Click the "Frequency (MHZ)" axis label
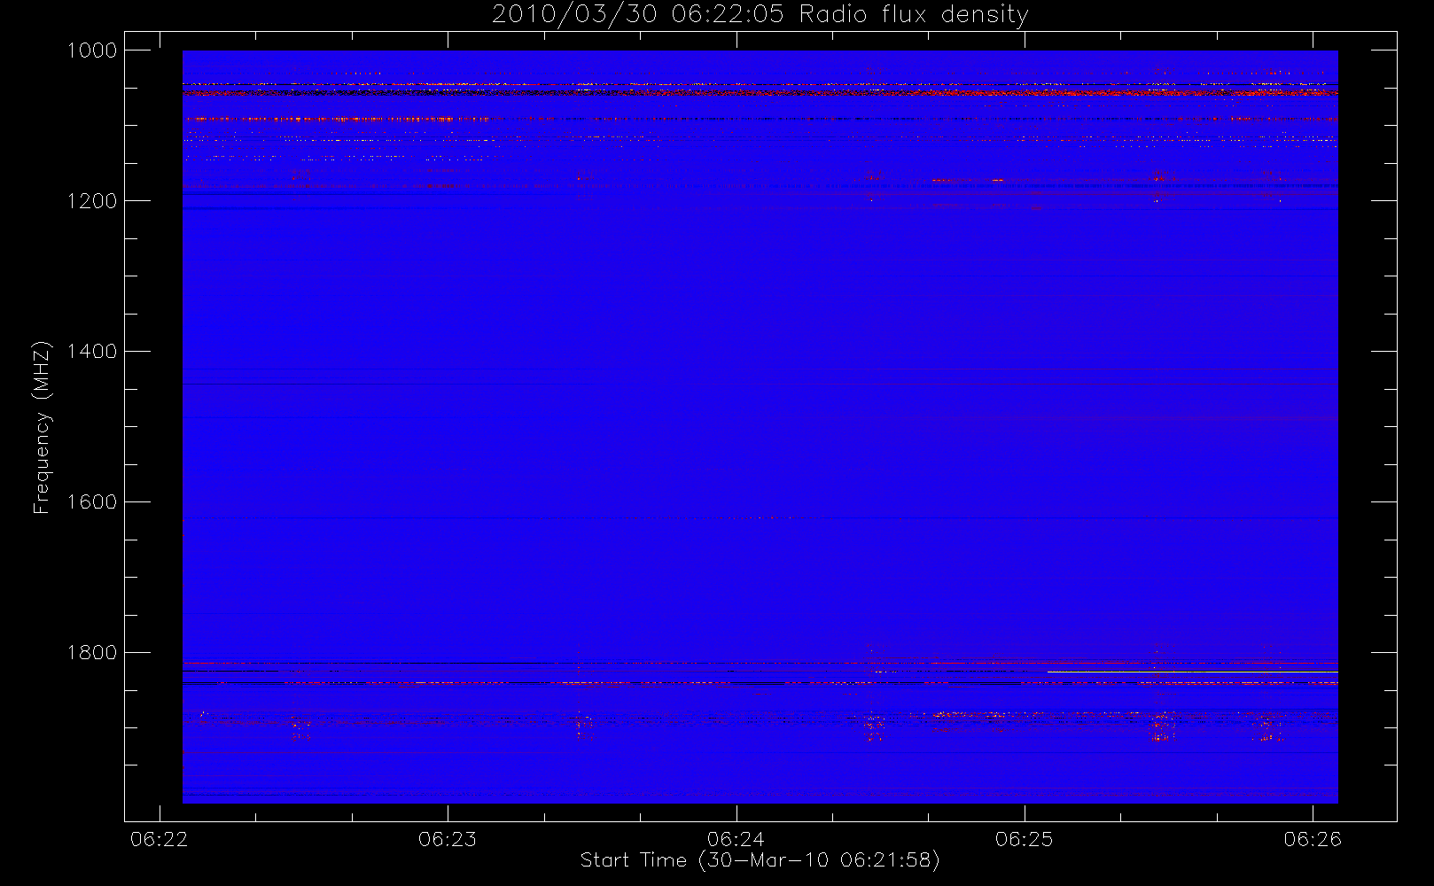This screenshot has width=1434, height=886. pos(42,427)
